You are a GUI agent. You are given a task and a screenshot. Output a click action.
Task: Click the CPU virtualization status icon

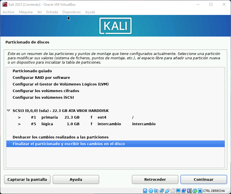(189, 191)
